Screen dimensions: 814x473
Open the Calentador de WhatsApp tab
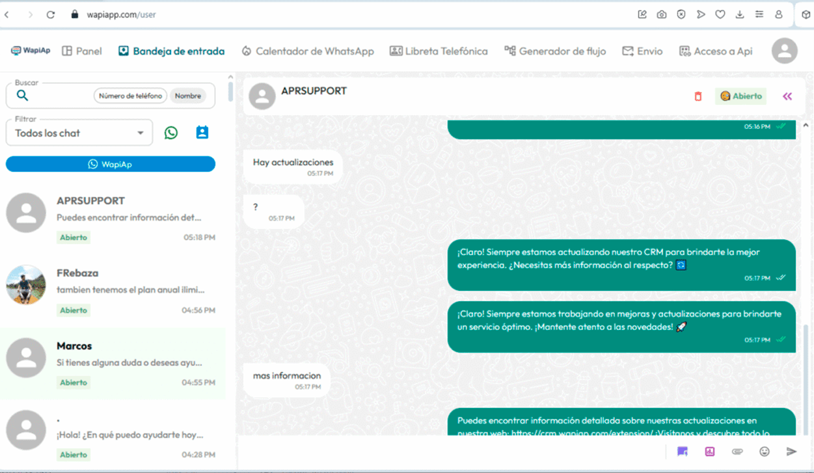point(308,51)
